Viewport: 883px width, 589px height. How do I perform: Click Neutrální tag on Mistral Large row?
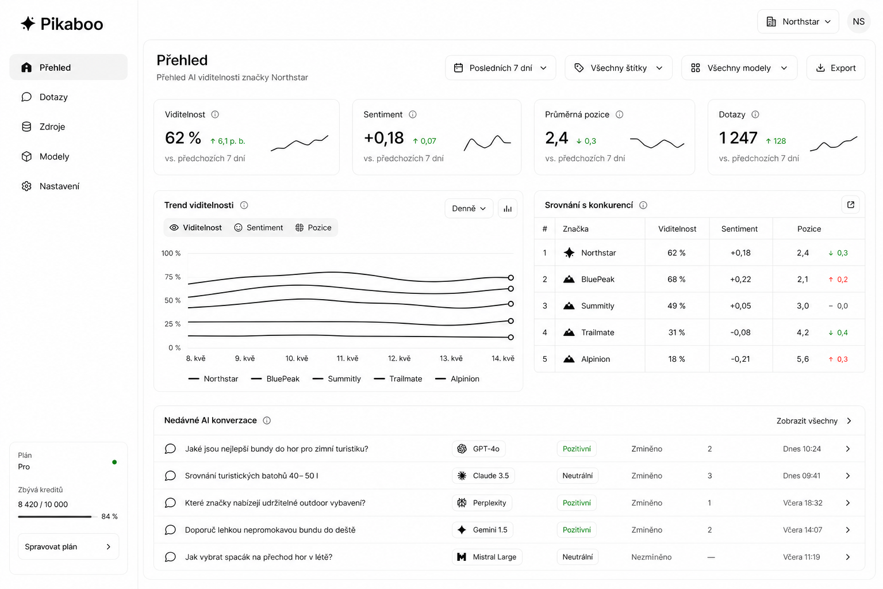click(578, 557)
